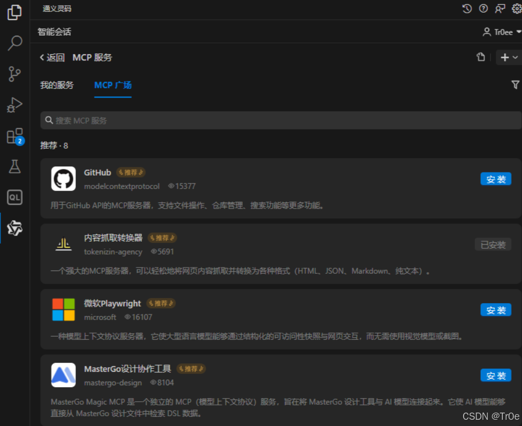Click the GitHub API description text
The width and height of the screenshot is (522, 426).
pyautogui.click(x=187, y=206)
